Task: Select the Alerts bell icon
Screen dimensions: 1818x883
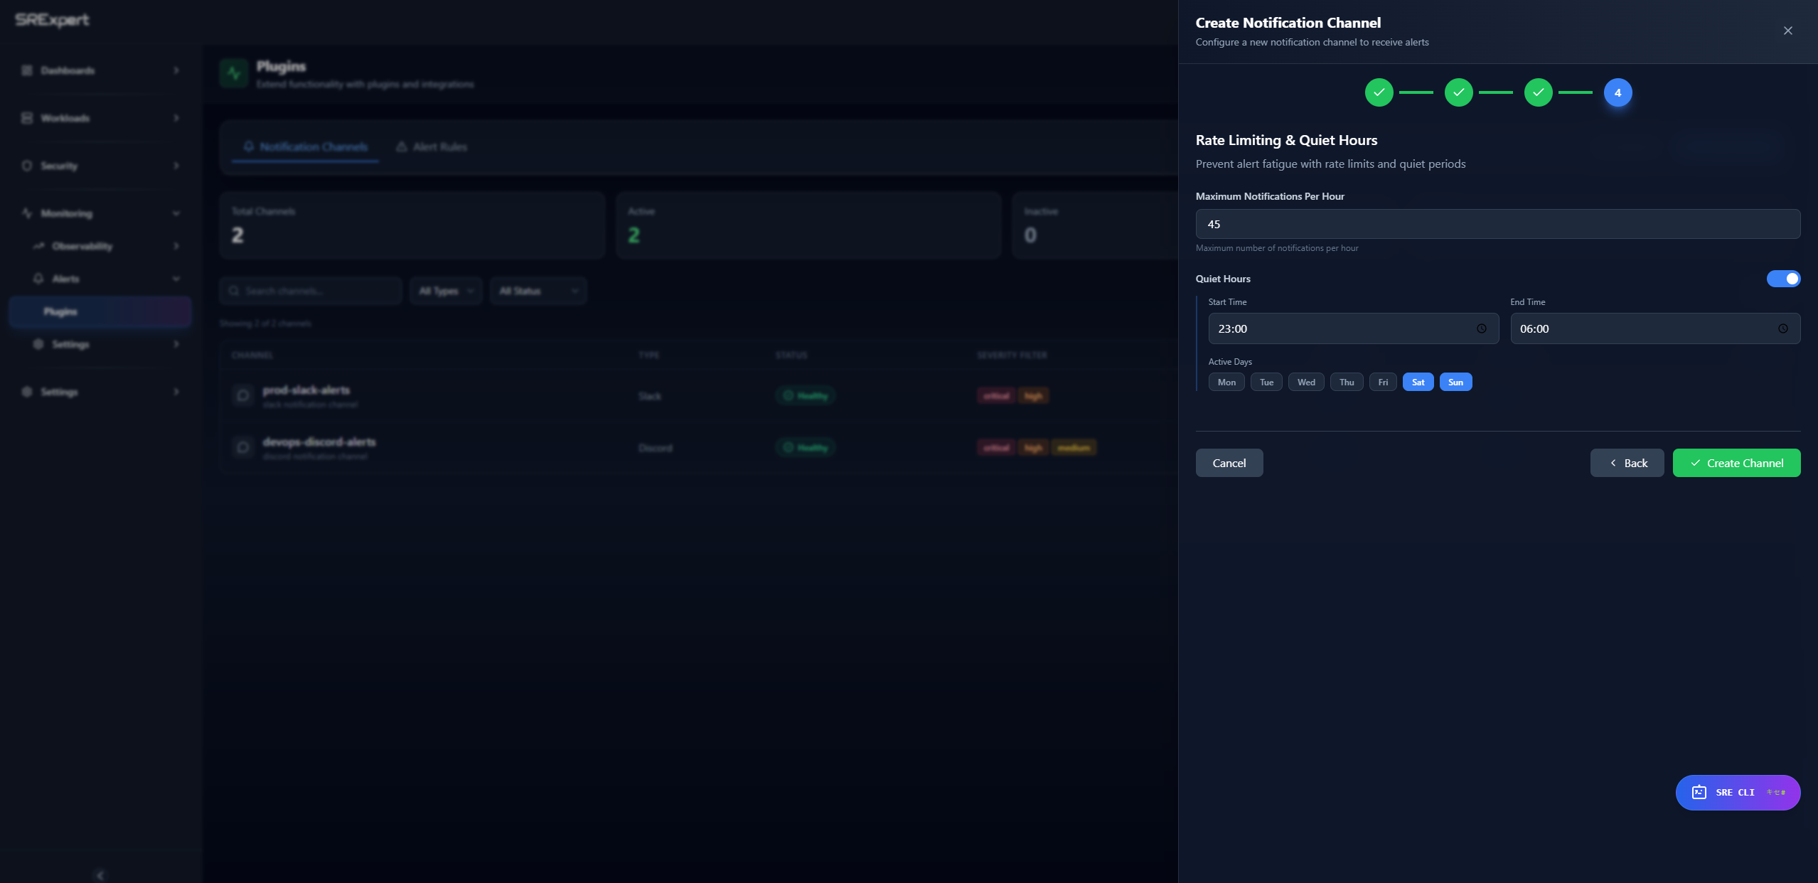Action: click(40, 279)
